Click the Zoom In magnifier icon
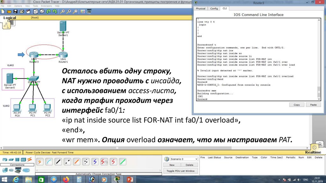 (62, 11)
